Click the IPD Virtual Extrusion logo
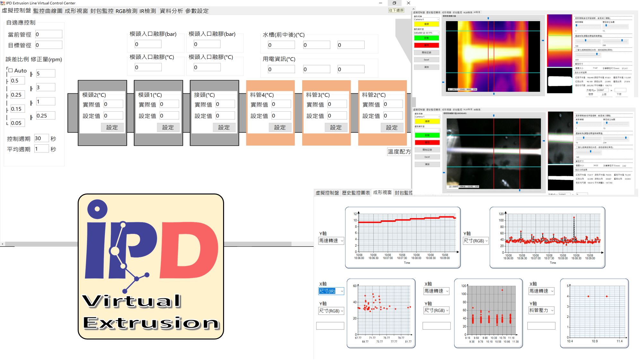Screen dimensions: 642x361 click(151, 266)
